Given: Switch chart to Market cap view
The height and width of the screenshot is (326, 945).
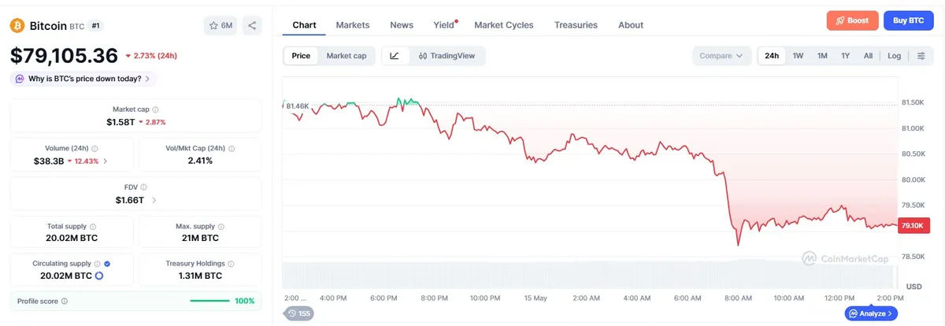Looking at the screenshot, I should pos(346,56).
